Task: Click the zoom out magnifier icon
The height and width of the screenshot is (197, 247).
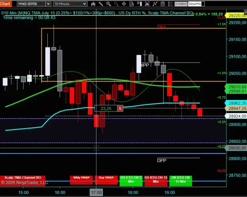Action: [x=116, y=4]
